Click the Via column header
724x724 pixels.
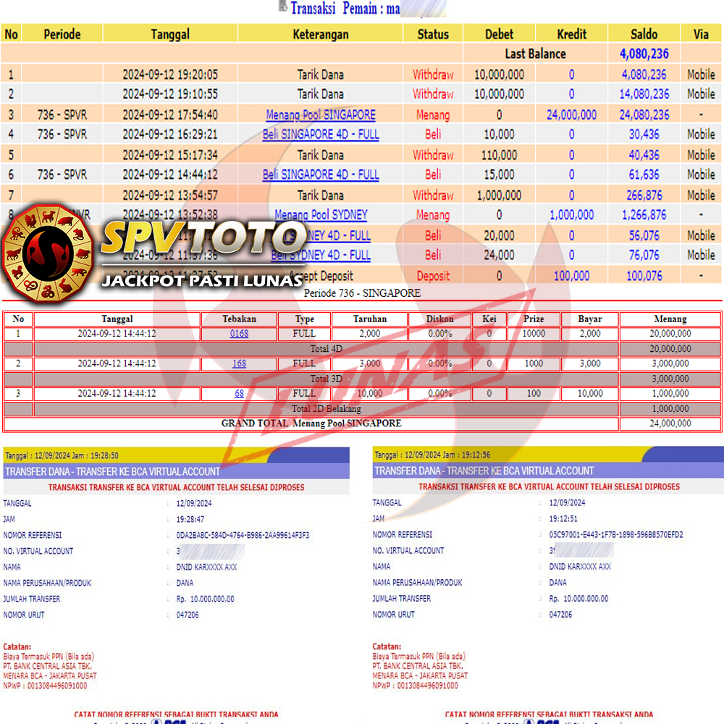(x=701, y=33)
